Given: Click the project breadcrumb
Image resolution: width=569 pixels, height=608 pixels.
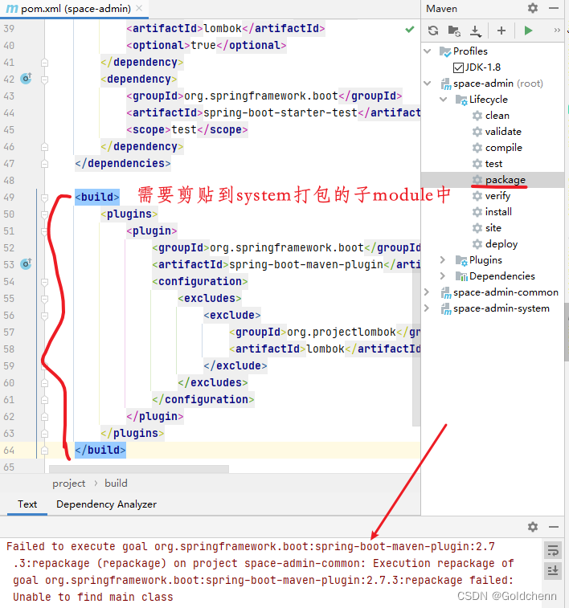Looking at the screenshot, I should 68,484.
